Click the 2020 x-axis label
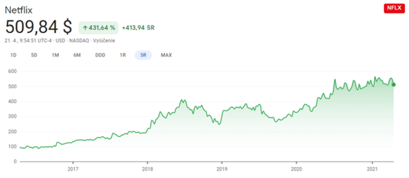The height and width of the screenshot is (178, 409). [x=297, y=169]
